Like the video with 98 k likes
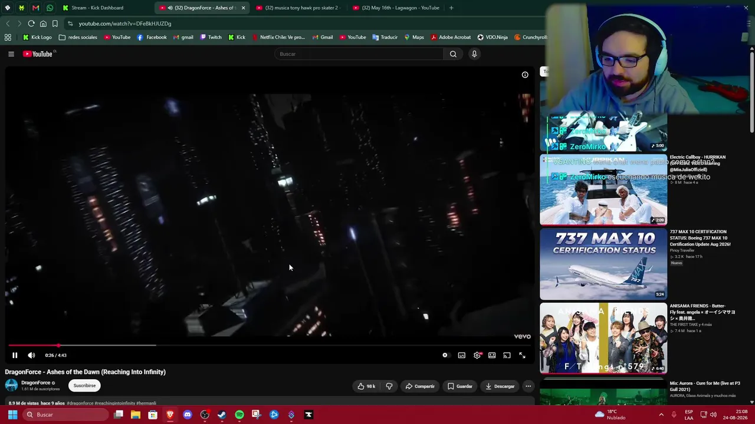This screenshot has width=755, height=424. [366, 386]
